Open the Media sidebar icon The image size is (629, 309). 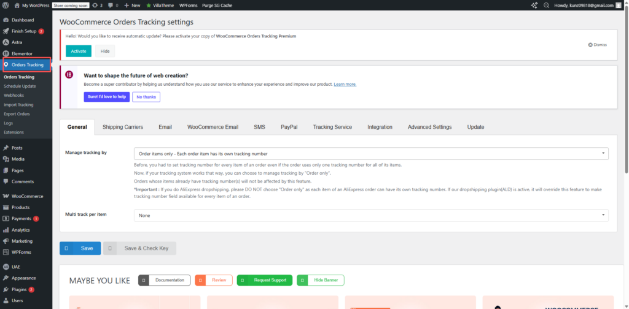(6, 159)
